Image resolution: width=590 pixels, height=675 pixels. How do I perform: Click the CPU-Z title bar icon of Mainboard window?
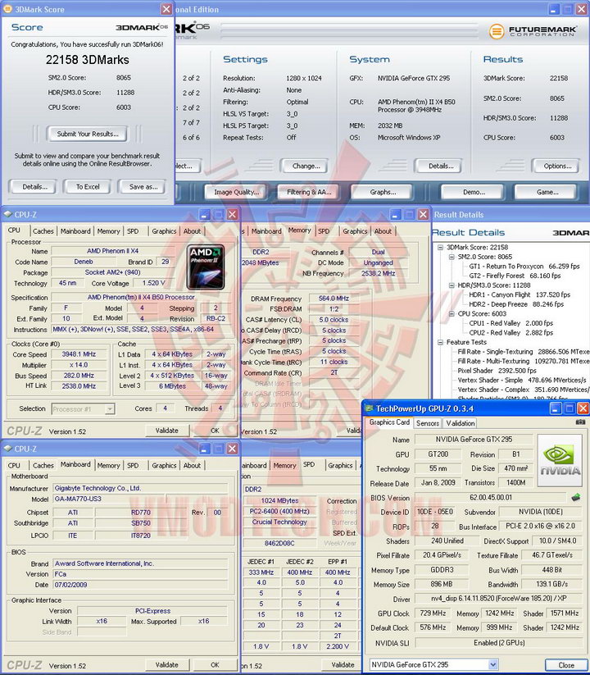[x=7, y=449]
